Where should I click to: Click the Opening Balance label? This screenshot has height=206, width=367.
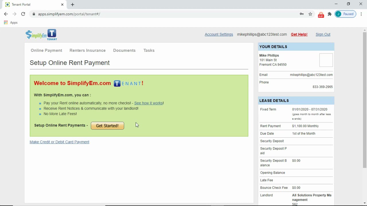(x=272, y=173)
